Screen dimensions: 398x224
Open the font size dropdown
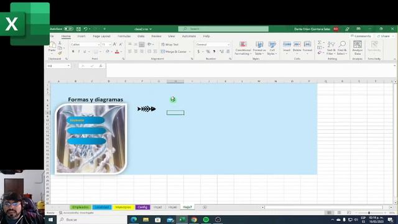109,44
